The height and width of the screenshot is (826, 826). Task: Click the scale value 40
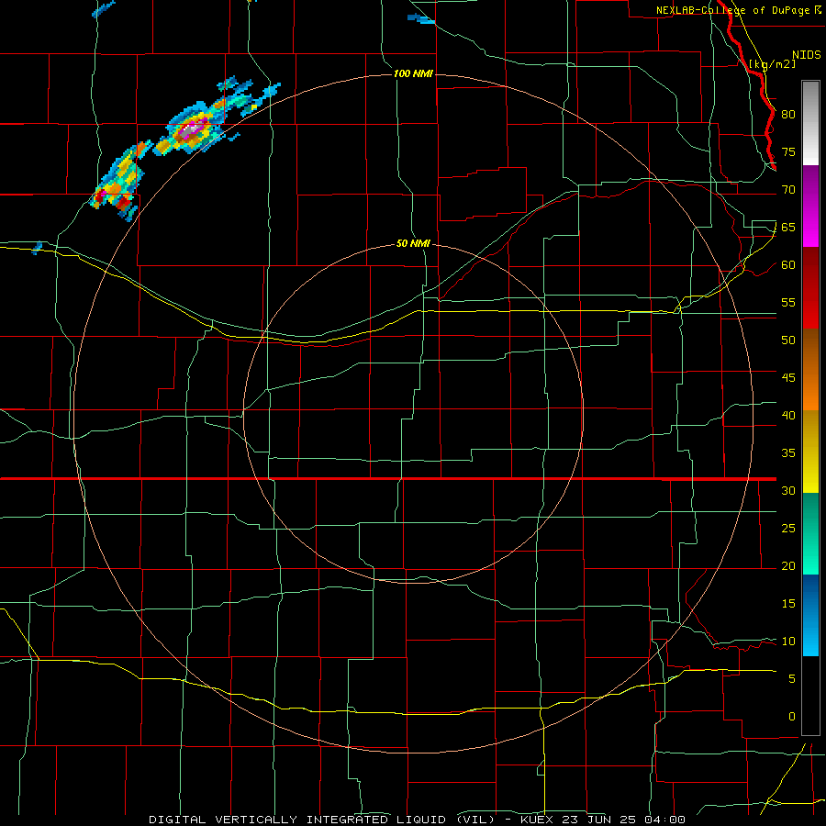788,415
